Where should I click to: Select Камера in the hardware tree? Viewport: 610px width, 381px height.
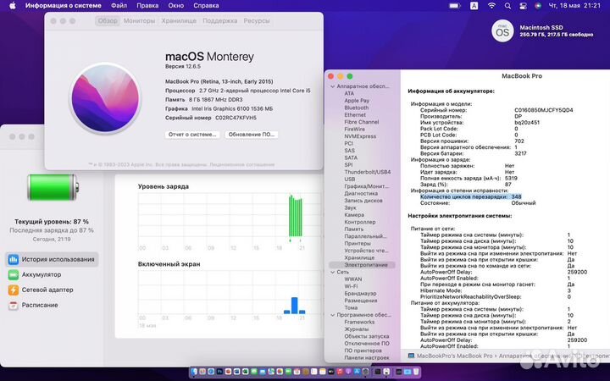point(354,214)
